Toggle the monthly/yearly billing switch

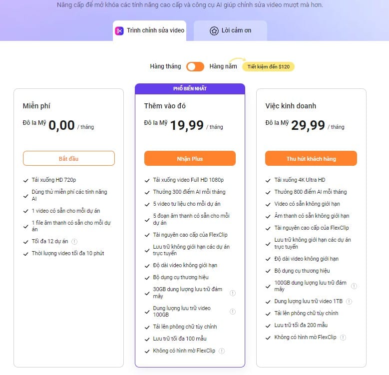coord(195,66)
